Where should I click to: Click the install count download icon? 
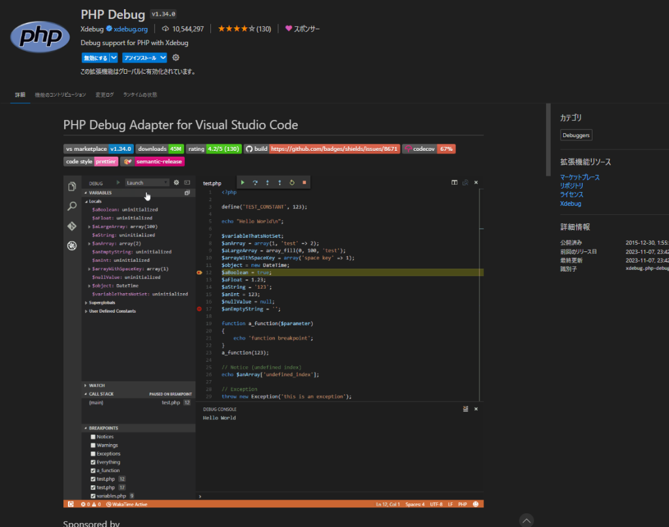(x=165, y=29)
